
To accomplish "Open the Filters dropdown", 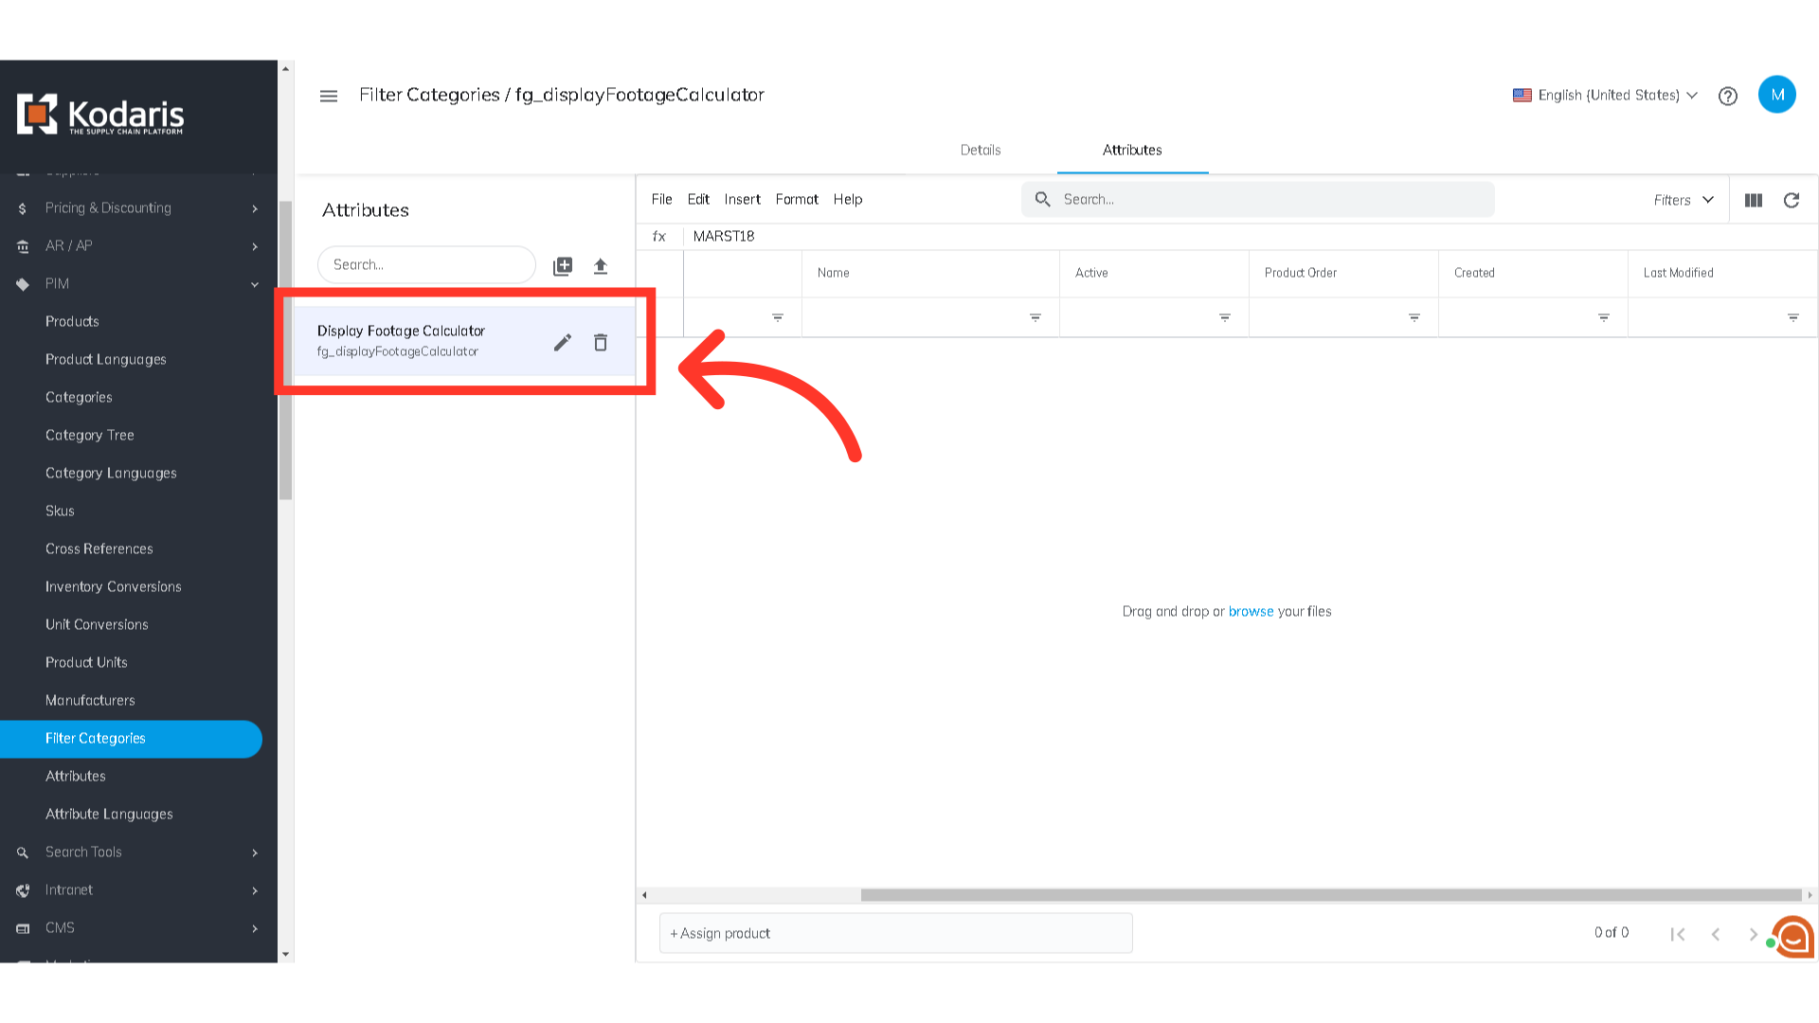I will (1684, 200).
